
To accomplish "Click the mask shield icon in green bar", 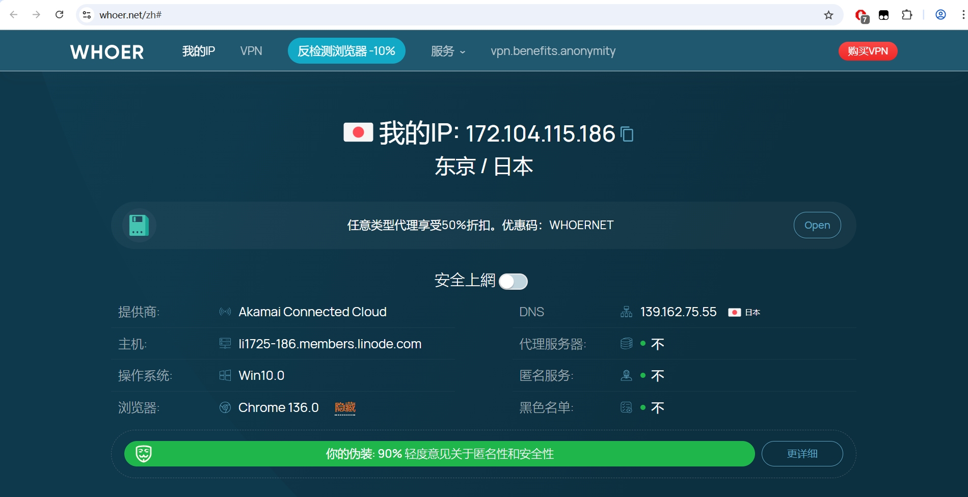I will [144, 453].
